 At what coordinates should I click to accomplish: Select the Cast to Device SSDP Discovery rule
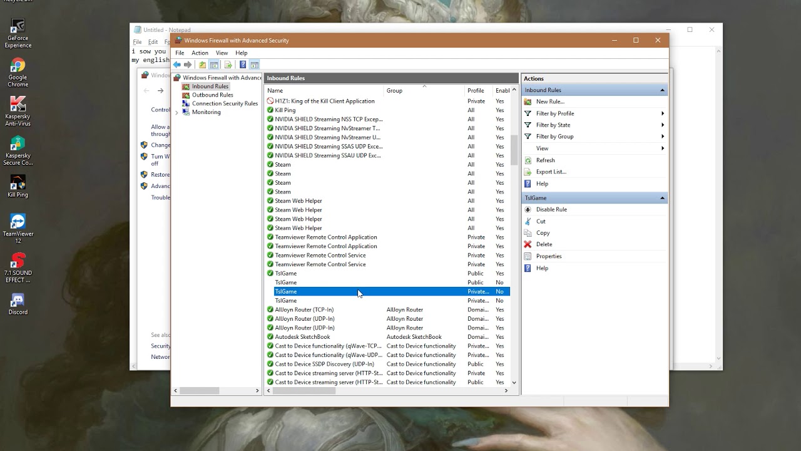(388, 364)
